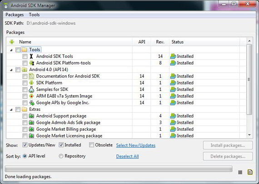The width and height of the screenshot is (259, 184).
Task: Uncheck the Installed show filter
Action: tap(61, 145)
